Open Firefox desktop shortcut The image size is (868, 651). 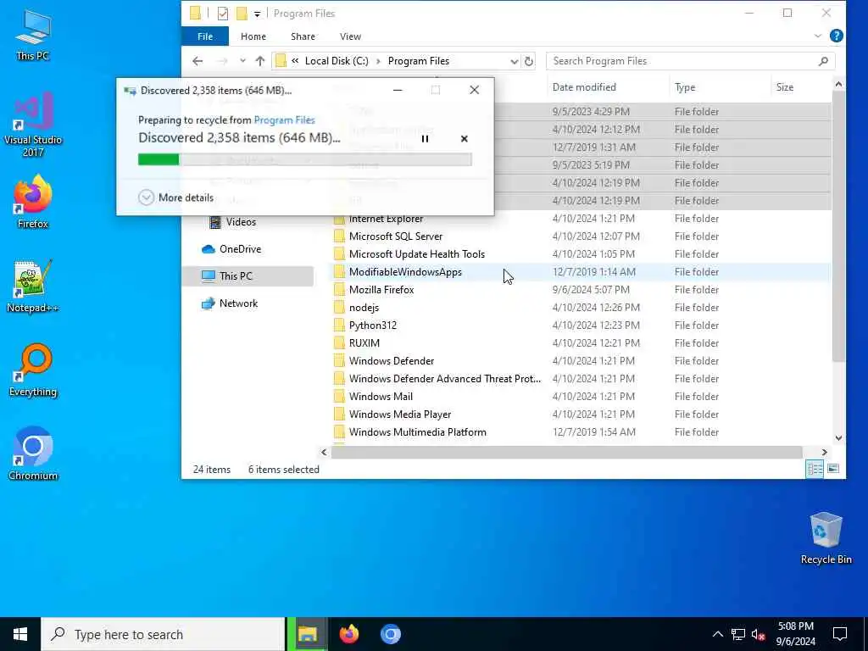tap(33, 202)
